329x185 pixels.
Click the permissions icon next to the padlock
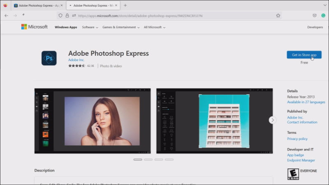(74, 16)
